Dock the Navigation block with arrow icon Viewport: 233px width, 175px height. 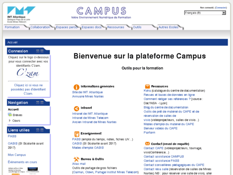(x=42, y=103)
